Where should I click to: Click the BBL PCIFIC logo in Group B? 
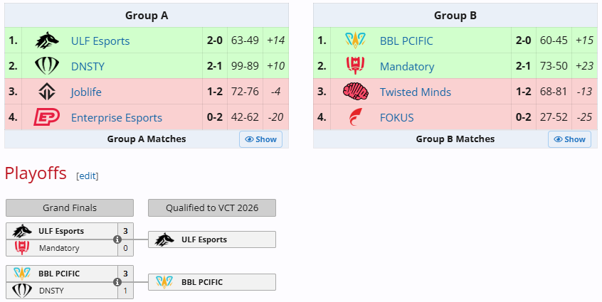[355, 41]
